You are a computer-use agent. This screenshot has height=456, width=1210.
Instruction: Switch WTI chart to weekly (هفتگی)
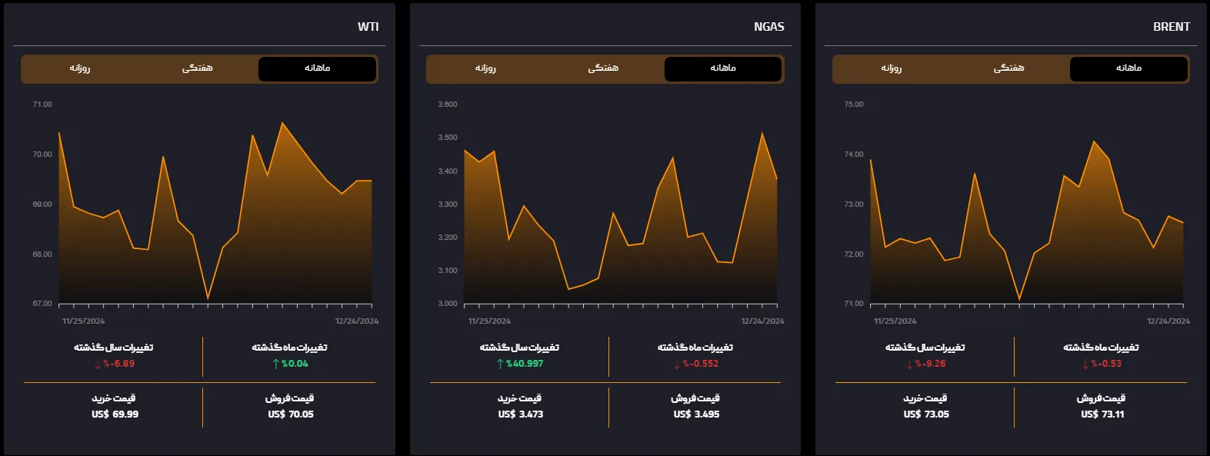(x=198, y=68)
